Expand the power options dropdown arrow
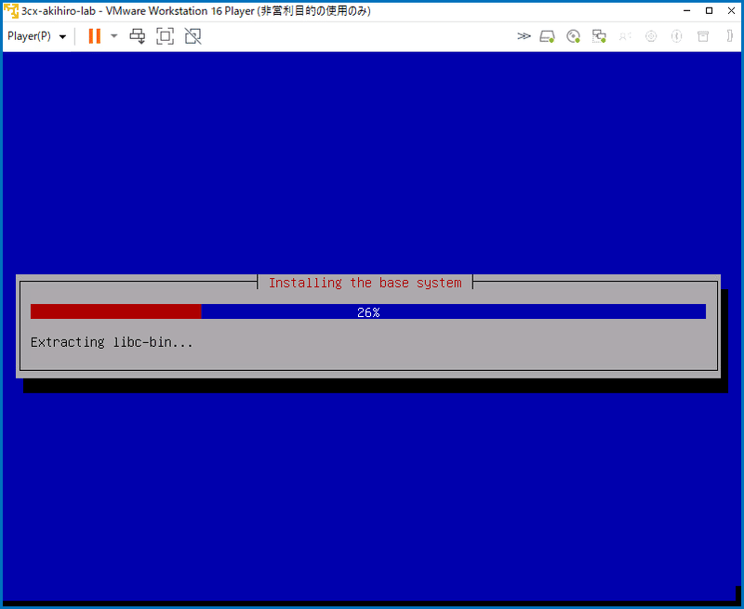Viewport: 744px width, 609px height. coord(113,36)
